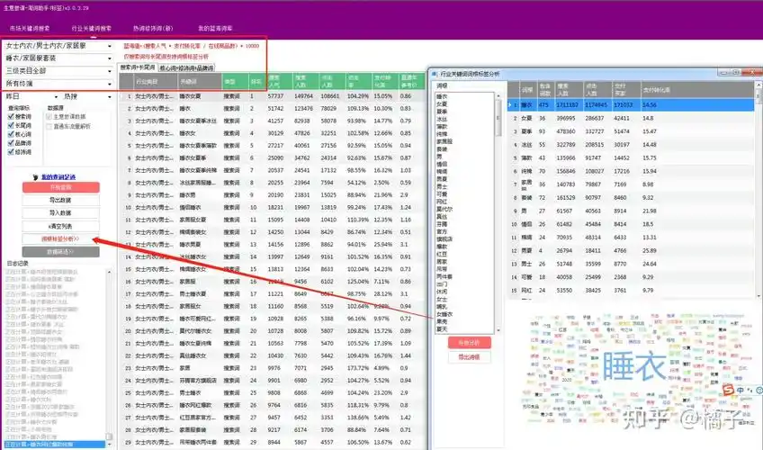763x450 pixels.
Task: Click the 导出词根 button in popup
Action: [469, 357]
